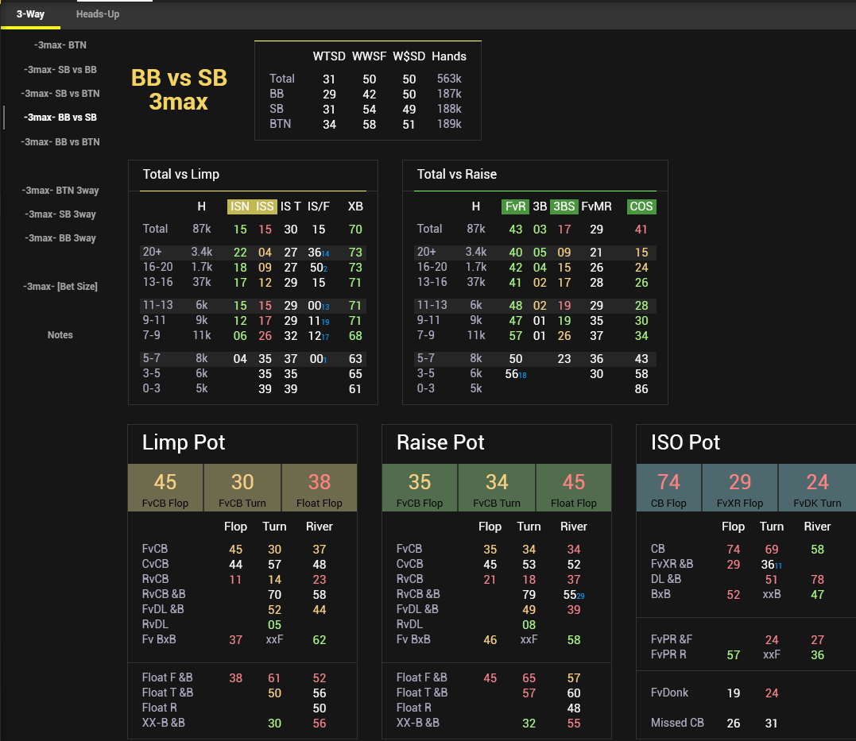Click the Limp Pot FvCB Flop tile

tap(165, 488)
